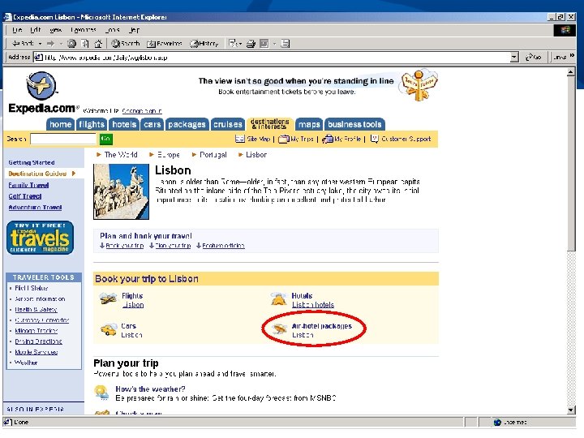Open the Edit menu
This screenshot has width=584, height=438.
36,30
